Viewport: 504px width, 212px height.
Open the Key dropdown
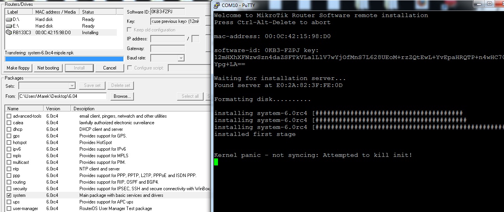click(175, 21)
